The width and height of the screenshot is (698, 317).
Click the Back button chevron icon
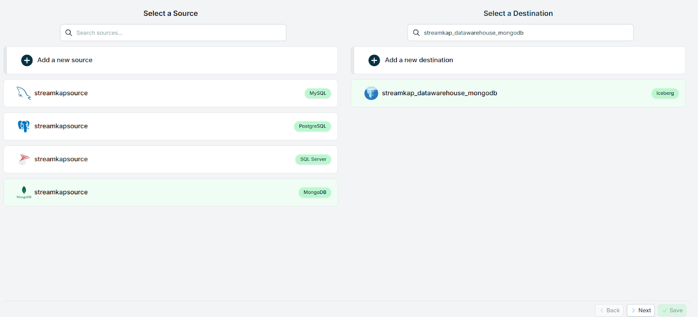coord(602,310)
